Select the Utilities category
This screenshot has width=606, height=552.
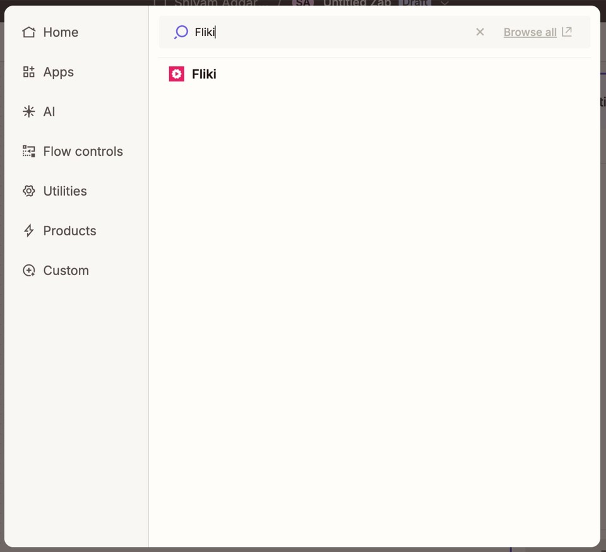pos(54,191)
